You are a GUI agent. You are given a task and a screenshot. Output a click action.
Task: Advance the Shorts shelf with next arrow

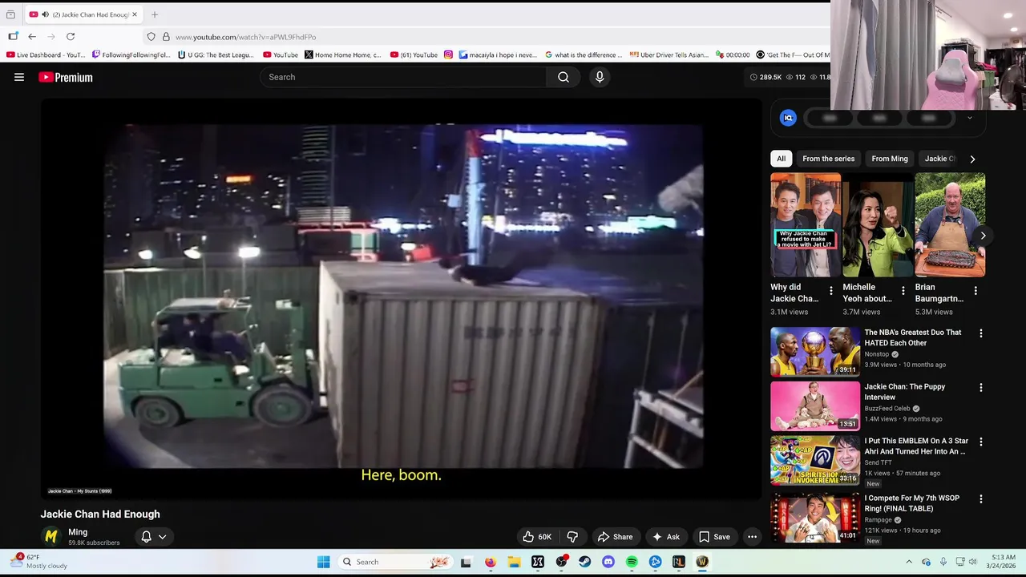tap(983, 236)
